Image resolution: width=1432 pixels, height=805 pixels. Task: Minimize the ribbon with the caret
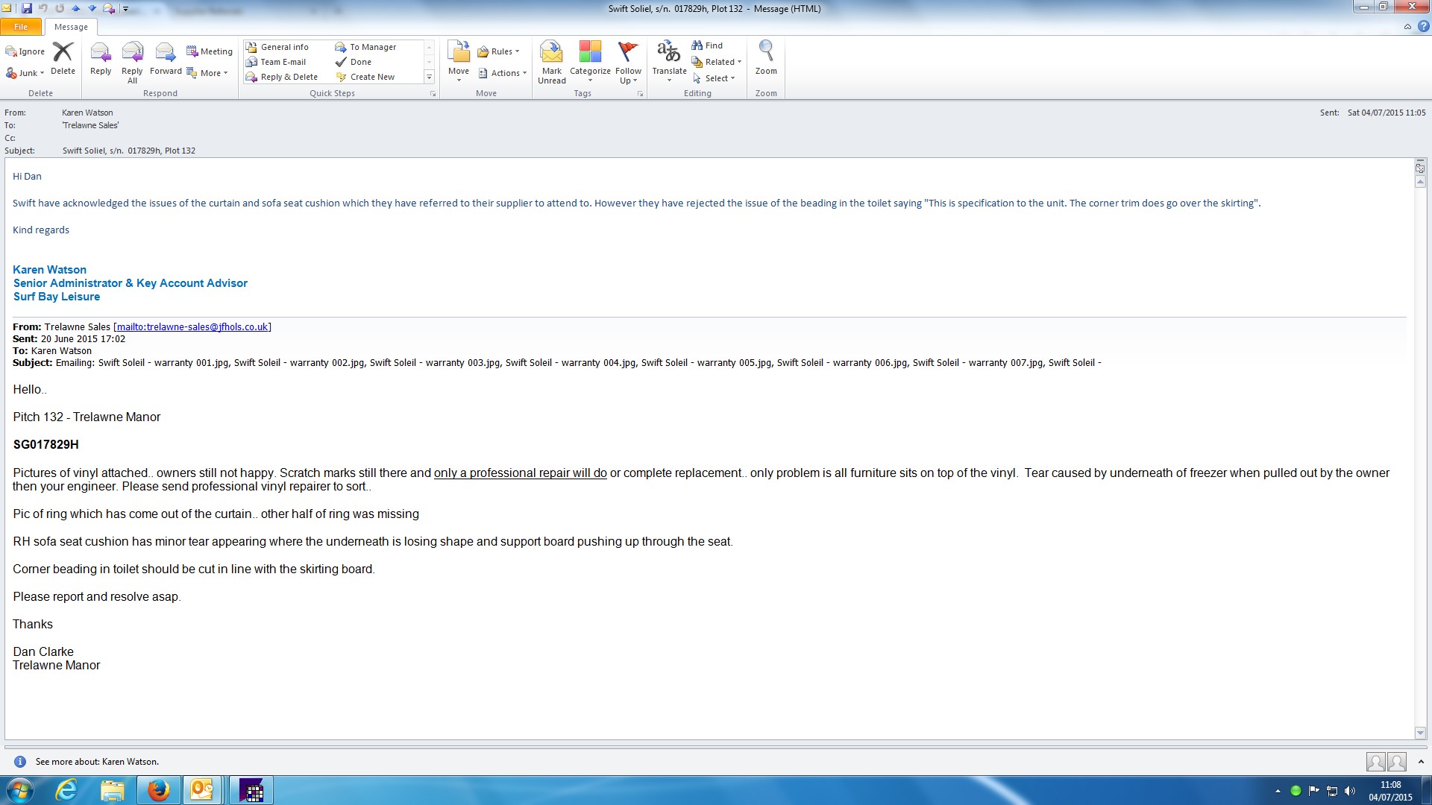1407,27
